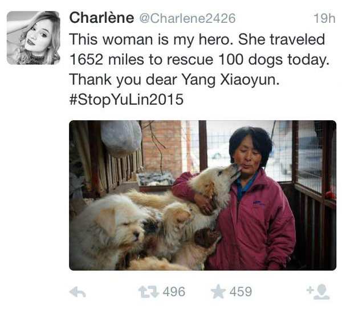Click the 459 favorites count

[x=241, y=292]
